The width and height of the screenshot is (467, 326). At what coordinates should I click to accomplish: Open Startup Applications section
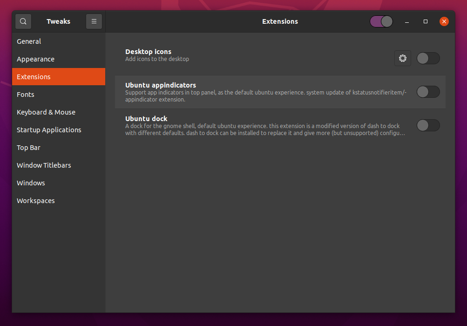(x=59, y=130)
